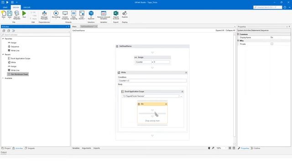Image resolution: width=292 pixels, height=164 pixels.
Task: Click the quick-access save icon in title bar
Action: [3, 2]
